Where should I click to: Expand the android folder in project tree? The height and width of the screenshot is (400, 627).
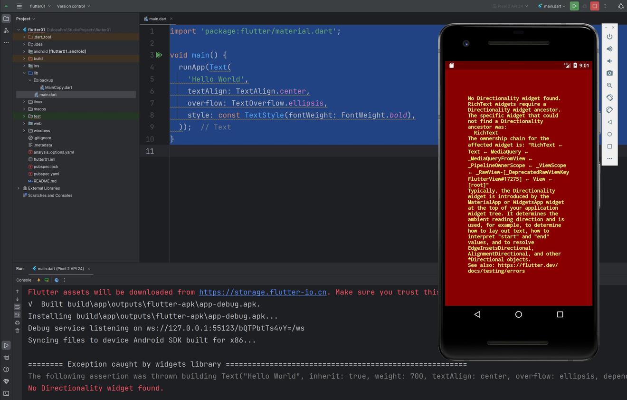pyautogui.click(x=24, y=51)
